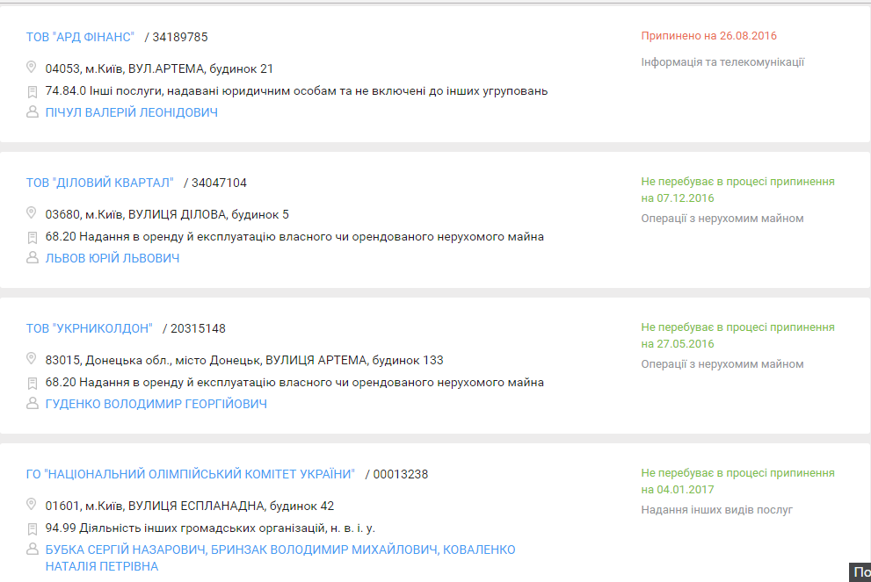Open Національний олімпійський комітет України page
Viewport: 871px width, 582px height.
click(x=190, y=474)
